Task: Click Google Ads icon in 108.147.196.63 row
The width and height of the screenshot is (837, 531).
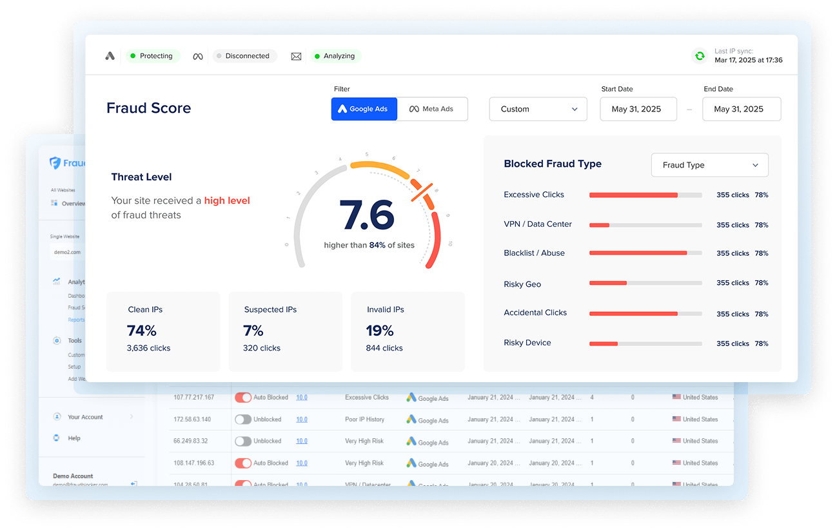Action: pyautogui.click(x=411, y=463)
